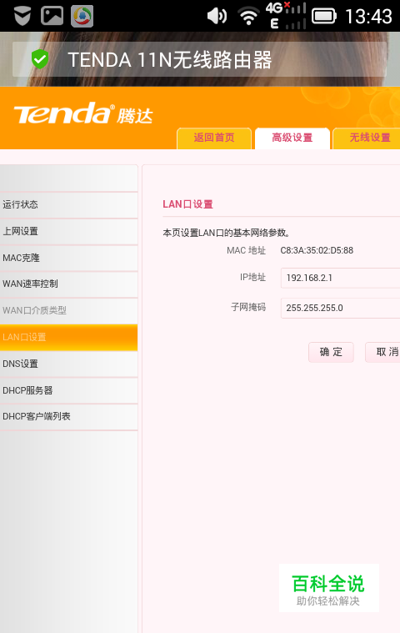Screen dimensions: 400x633
Task: Click the IP地址 field showing 192.168.2.1
Action: click(340, 278)
